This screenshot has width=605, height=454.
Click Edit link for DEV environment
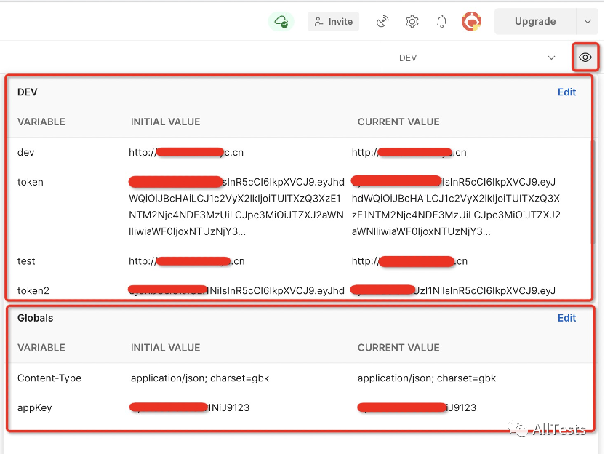click(x=566, y=92)
